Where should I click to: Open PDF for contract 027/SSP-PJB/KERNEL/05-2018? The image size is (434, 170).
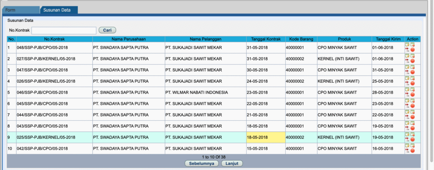[x=407, y=61]
